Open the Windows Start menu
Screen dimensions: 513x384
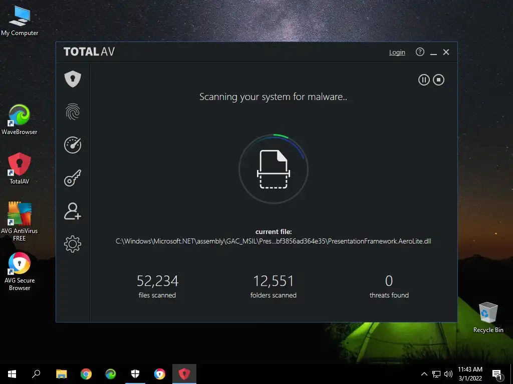pos(12,374)
